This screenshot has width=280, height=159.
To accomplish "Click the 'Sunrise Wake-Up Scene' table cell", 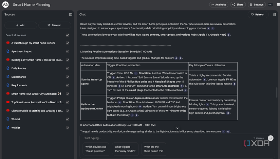I will coord(93,83).
